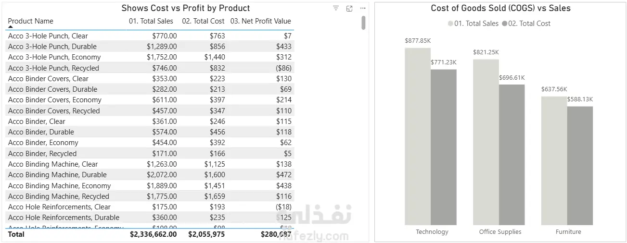627x243 pixels.
Task: Select the Furniture Total Cost bar
Action: [580, 166]
